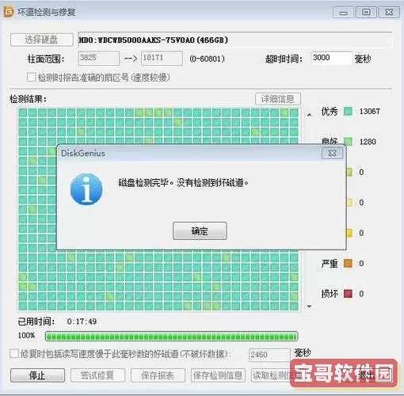Viewport: 404px width, 396px height.
Task: Click the 选择硬盘 button
Action: 42,40
